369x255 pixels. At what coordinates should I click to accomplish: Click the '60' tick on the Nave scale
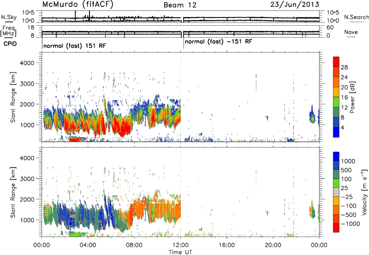(x=330, y=28)
